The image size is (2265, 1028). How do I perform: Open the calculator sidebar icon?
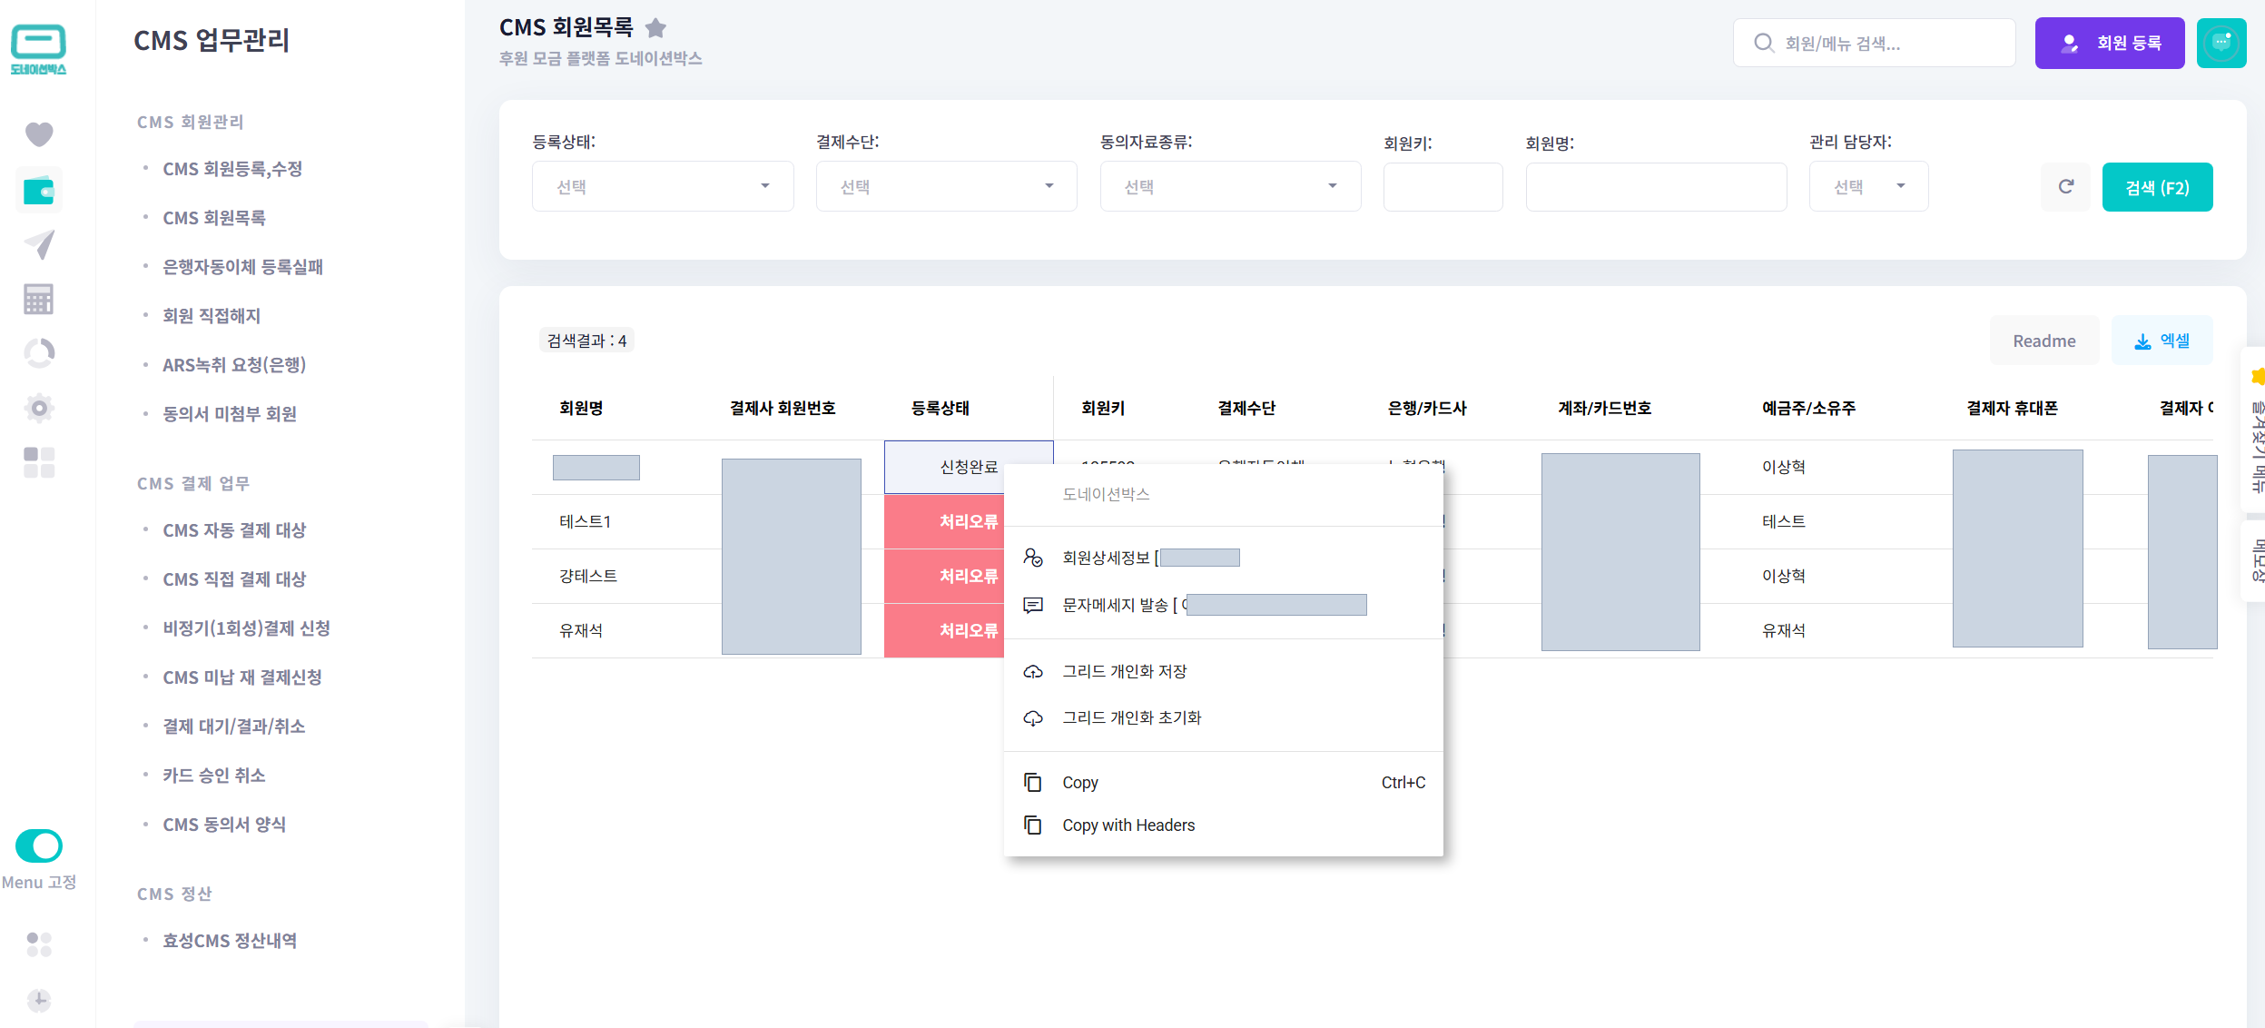(39, 299)
